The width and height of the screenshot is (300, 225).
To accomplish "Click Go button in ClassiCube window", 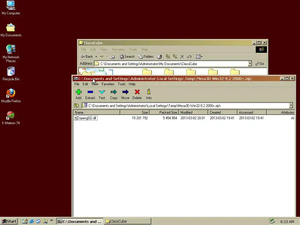I will tap(260, 64).
